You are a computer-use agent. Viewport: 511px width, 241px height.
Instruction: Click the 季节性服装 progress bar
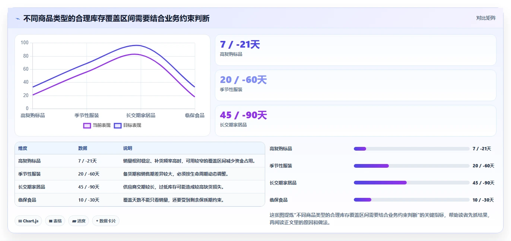[x=412, y=166]
